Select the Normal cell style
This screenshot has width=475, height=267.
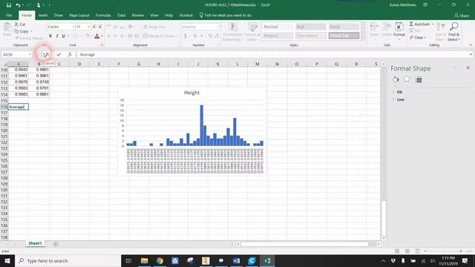pos(278,27)
